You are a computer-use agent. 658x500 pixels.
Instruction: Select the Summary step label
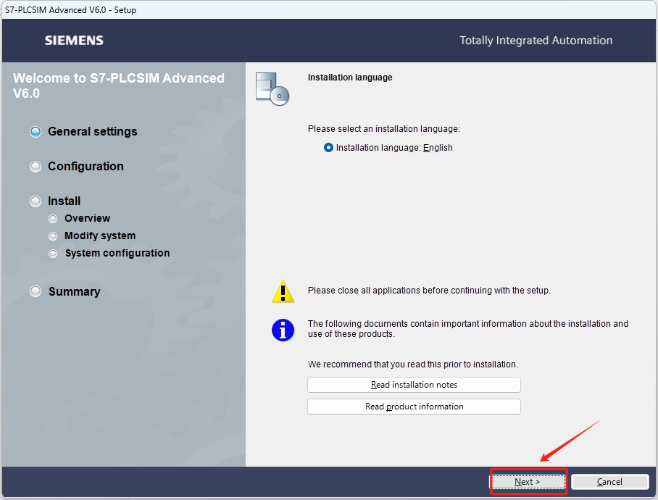(74, 292)
